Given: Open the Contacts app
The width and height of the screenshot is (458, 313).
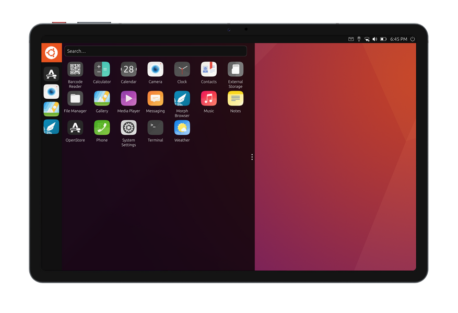Looking at the screenshot, I should pos(209,69).
